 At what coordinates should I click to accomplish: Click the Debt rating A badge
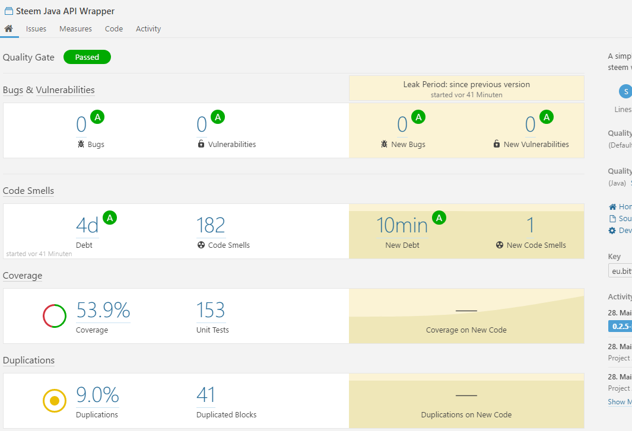109,218
